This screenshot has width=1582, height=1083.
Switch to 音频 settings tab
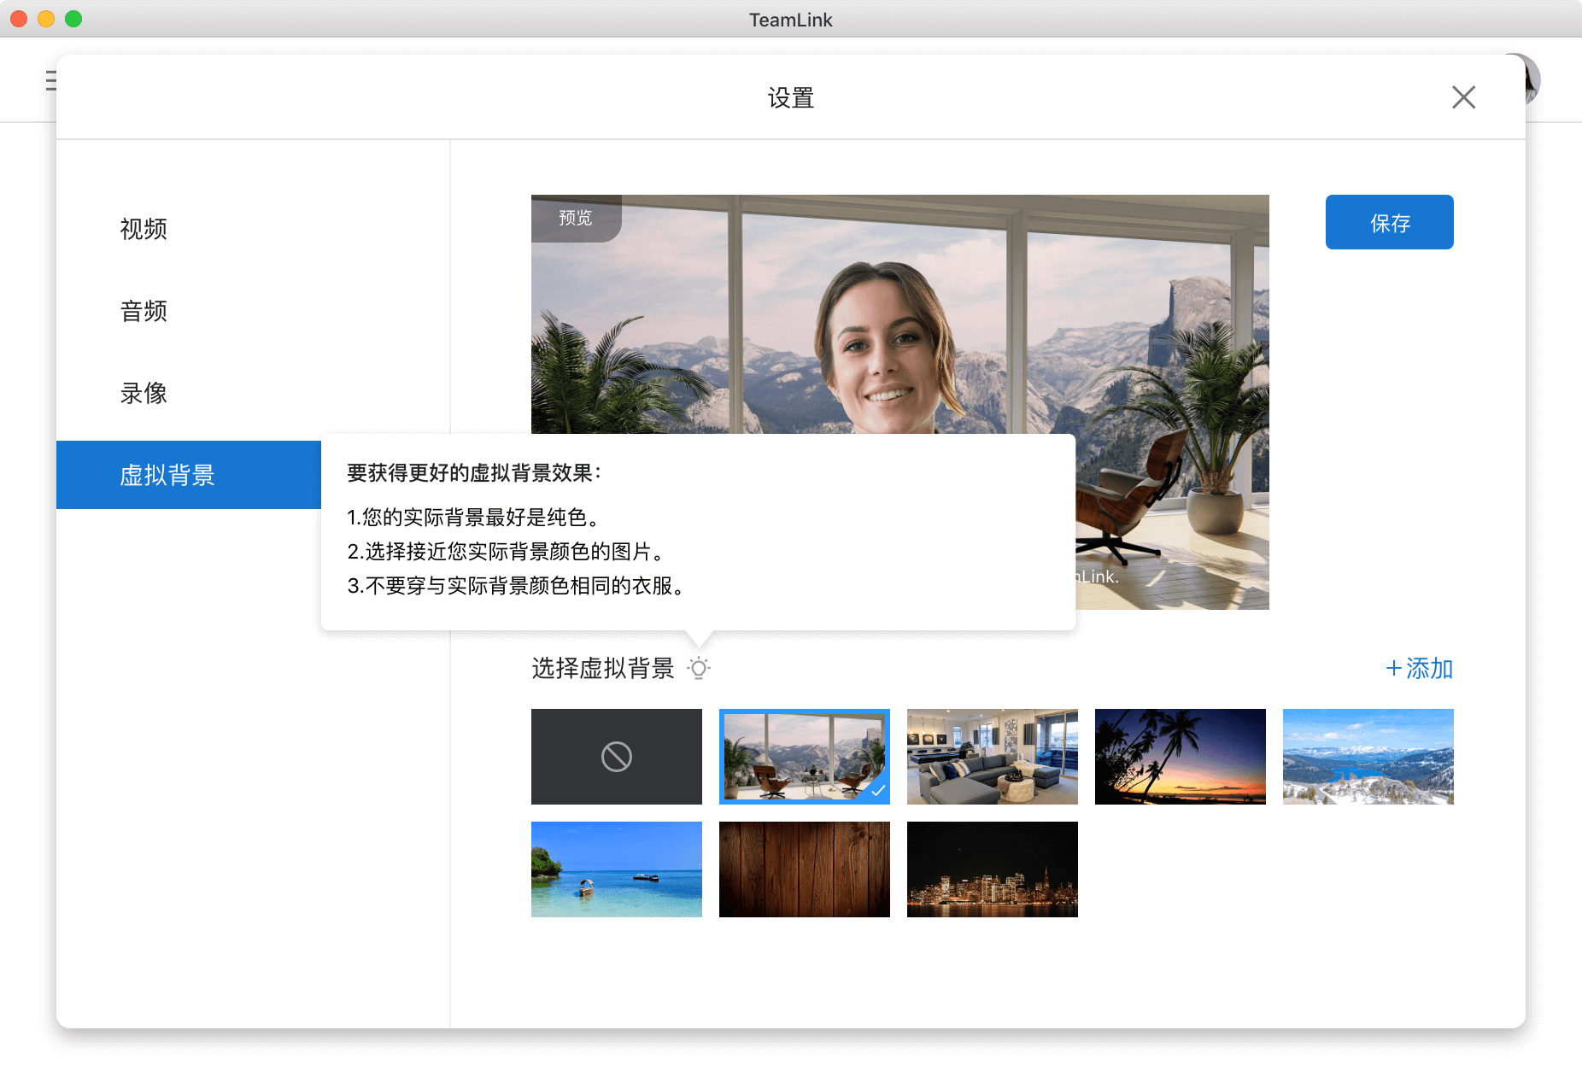pos(144,311)
